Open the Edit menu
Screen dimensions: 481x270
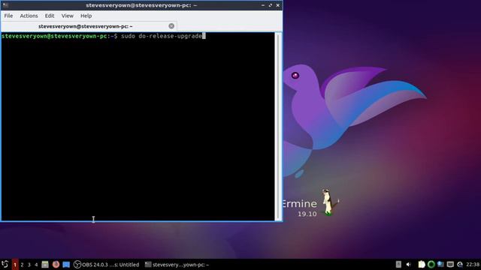coord(50,16)
